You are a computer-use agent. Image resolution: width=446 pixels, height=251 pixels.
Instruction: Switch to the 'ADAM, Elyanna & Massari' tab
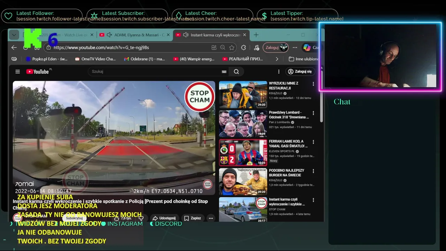coord(134,35)
